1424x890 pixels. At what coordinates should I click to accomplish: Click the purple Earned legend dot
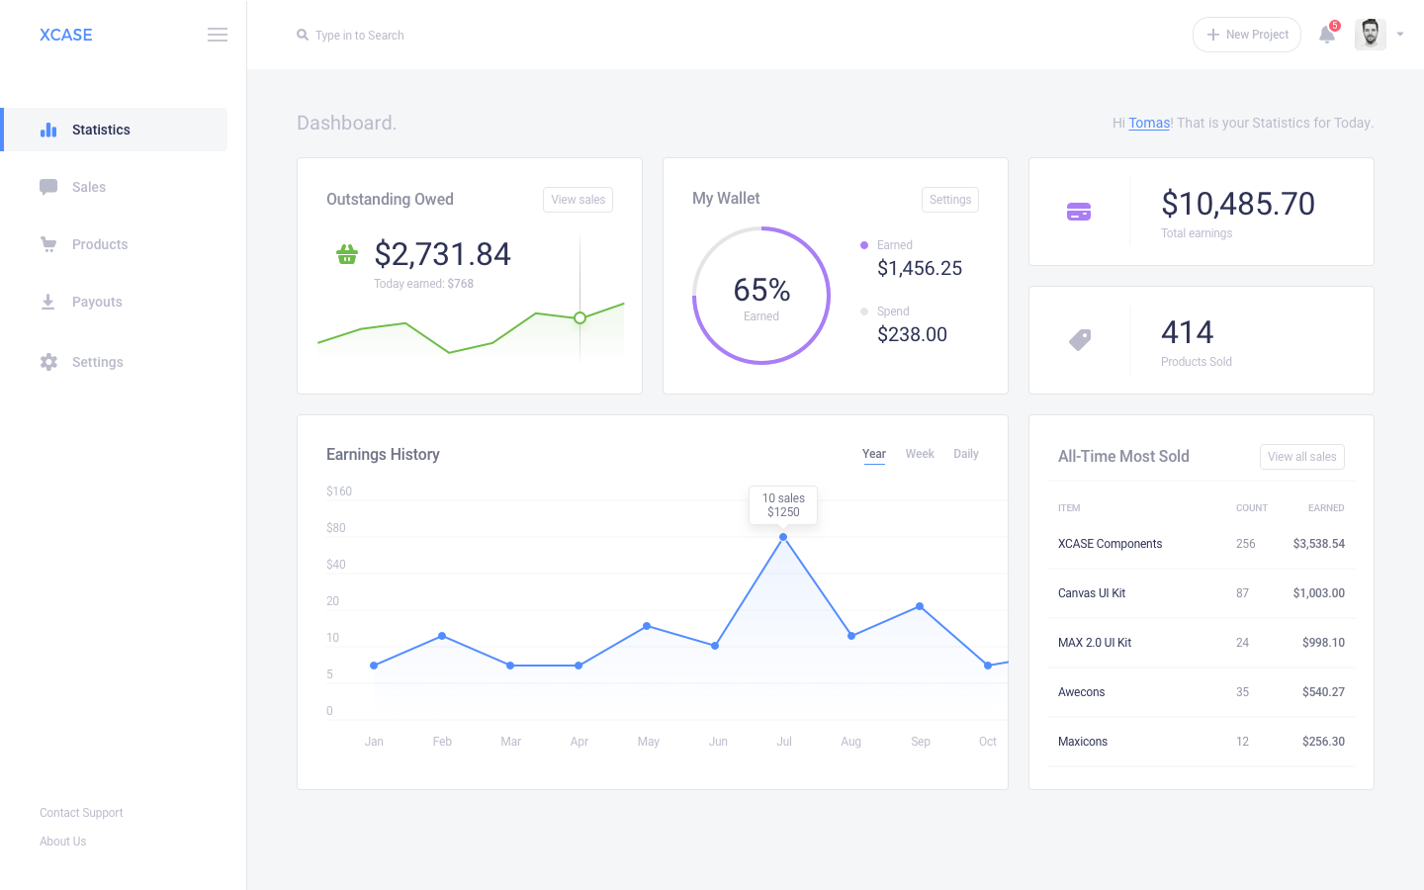click(x=864, y=245)
